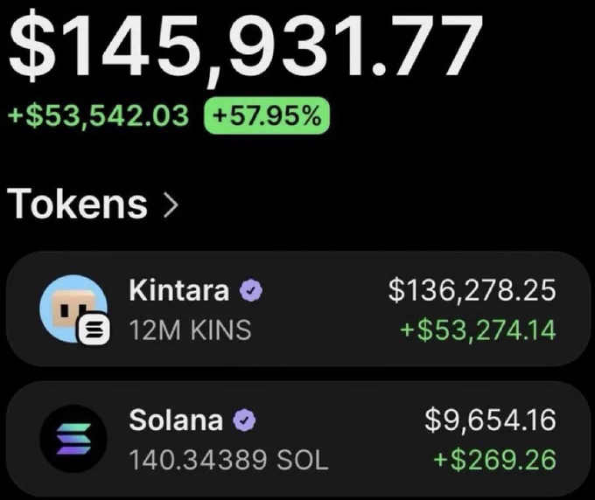Tap the +57.95% percentage change badge

267,115
